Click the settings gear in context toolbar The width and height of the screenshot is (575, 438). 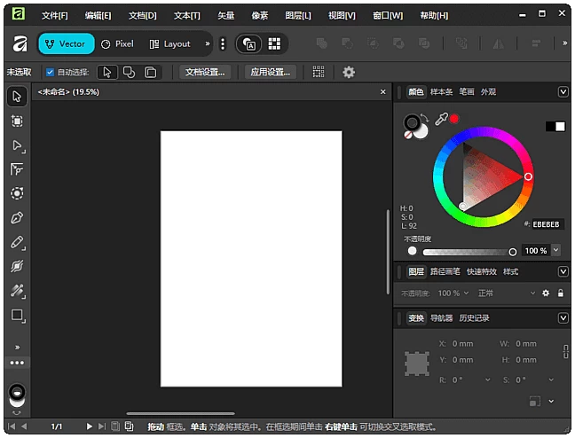tap(349, 72)
